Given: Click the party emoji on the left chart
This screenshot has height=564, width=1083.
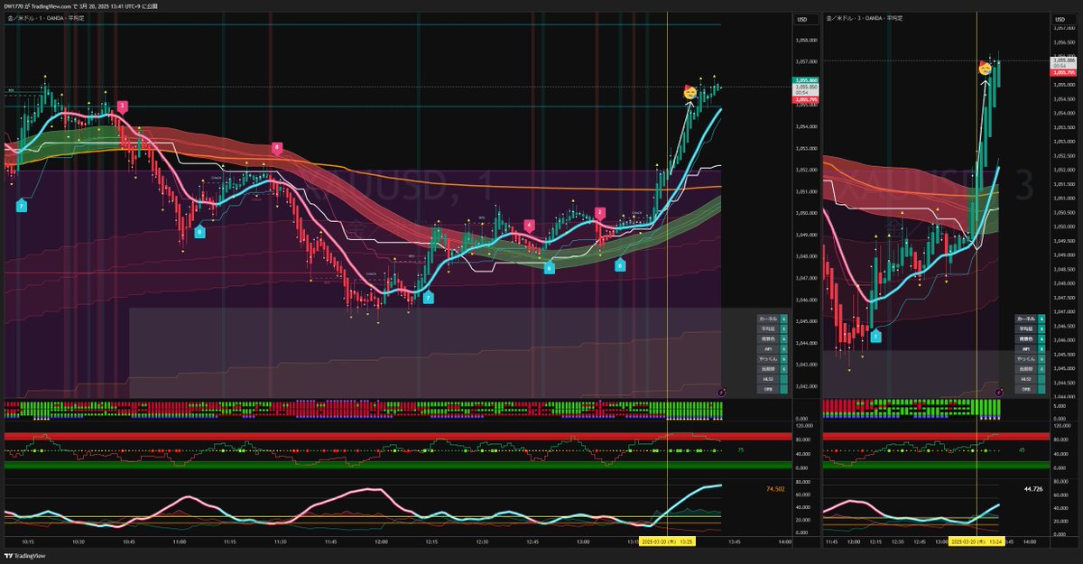Looking at the screenshot, I should 690,92.
